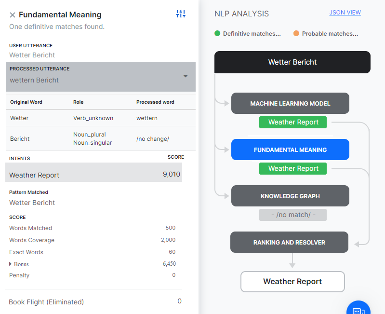
Task: Expand the Bonus score details
Action: (x=11, y=264)
